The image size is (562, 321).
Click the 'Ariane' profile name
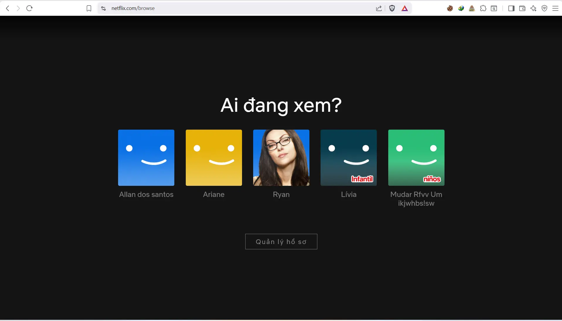coord(214,194)
